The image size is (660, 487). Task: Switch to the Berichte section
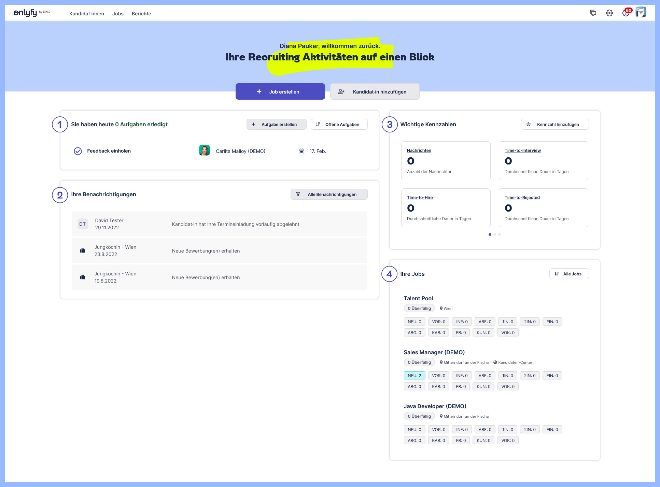point(141,14)
